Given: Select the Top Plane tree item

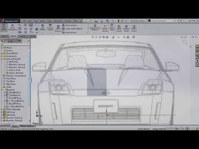Looking at the screenshot, I should click(9, 81).
